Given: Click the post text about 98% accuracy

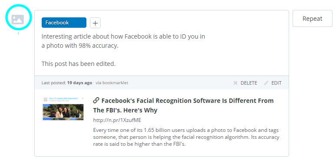Looking at the screenshot, I should click(x=123, y=41).
